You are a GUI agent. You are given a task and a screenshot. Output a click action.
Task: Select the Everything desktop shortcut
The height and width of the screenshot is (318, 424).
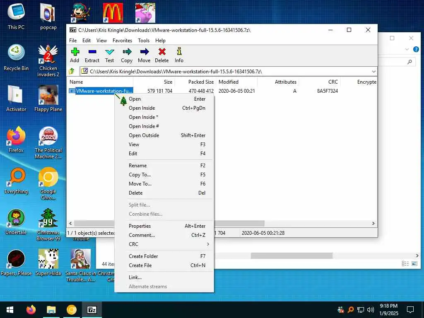(16, 181)
